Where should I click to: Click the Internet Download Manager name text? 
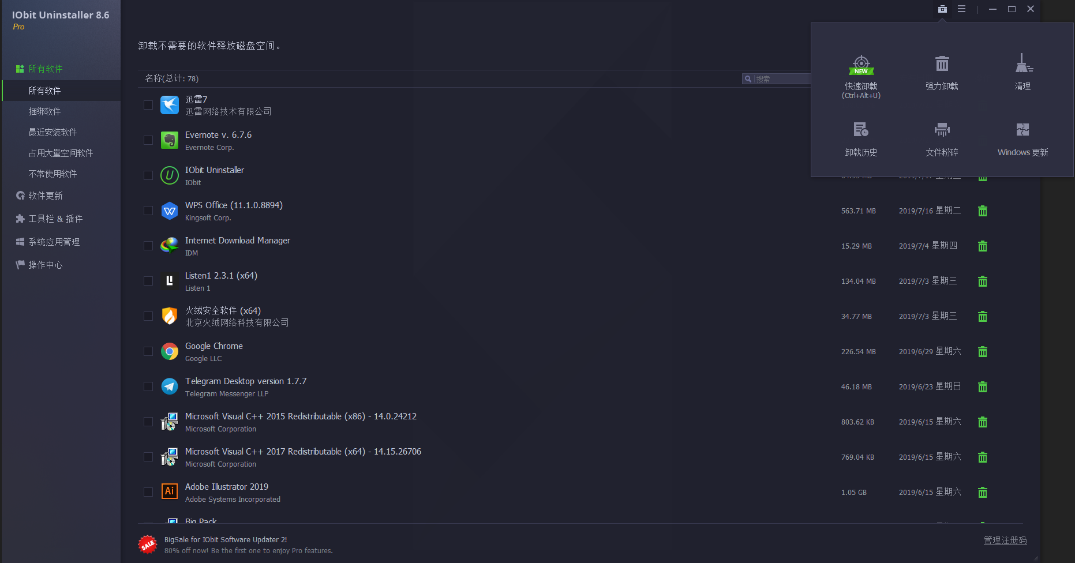coord(237,241)
